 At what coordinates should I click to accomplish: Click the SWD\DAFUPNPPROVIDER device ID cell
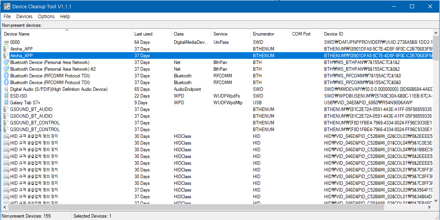click(378, 42)
